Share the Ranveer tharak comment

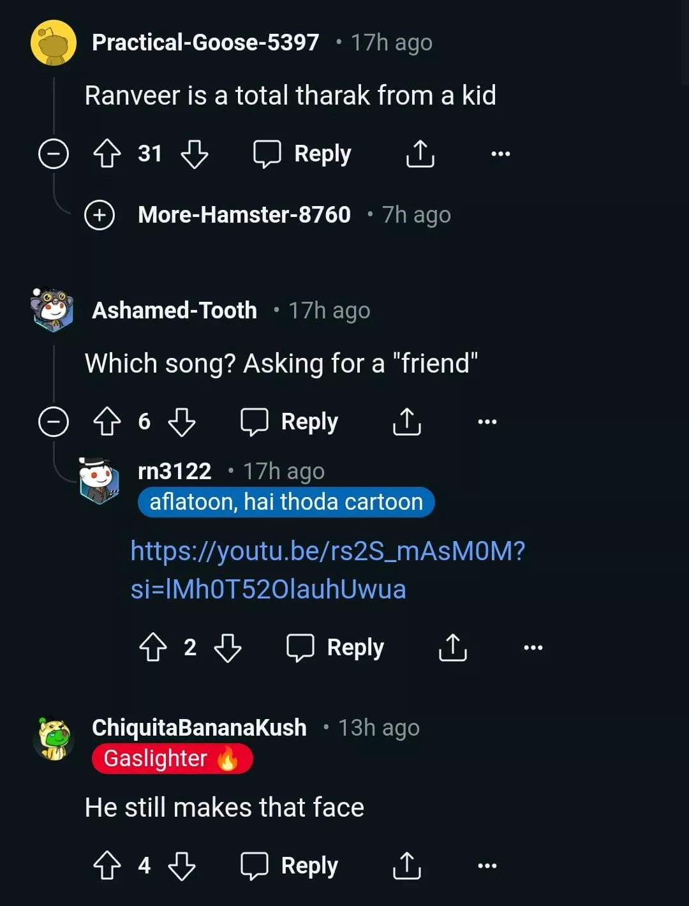pyautogui.click(x=420, y=154)
